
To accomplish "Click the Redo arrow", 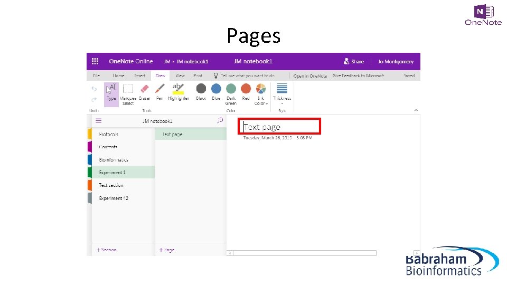I will [x=94, y=100].
